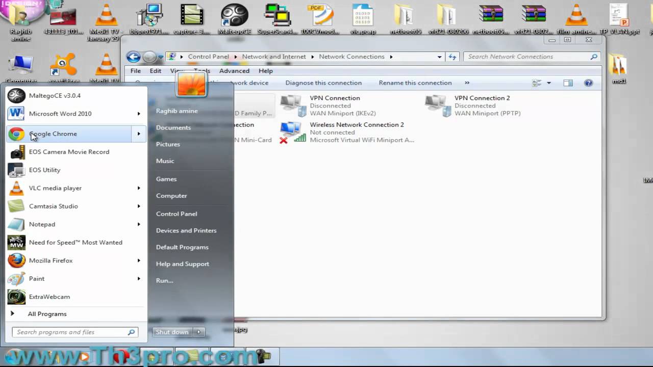653x367 pixels.
Task: Expand the All Programs list
Action: pos(47,314)
